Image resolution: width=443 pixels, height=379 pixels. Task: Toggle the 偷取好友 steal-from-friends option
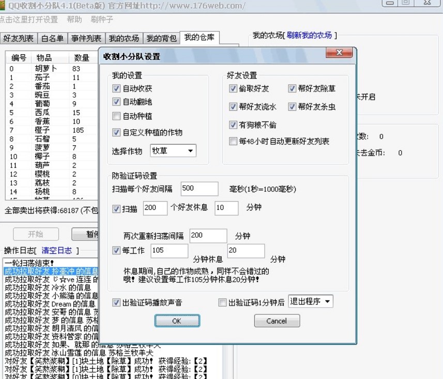[234, 88]
